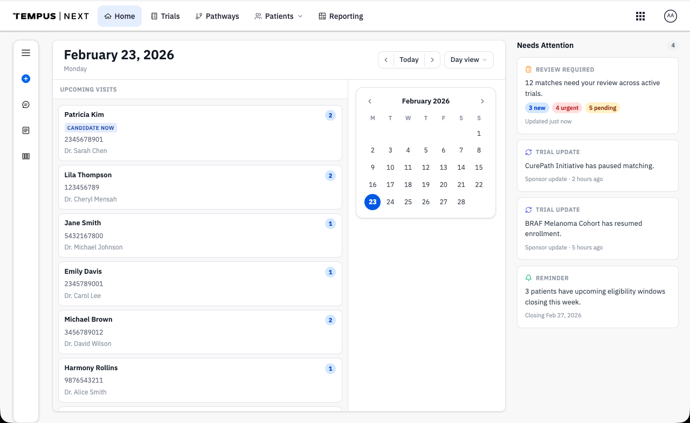Open the chat messages sidebar icon

[x=26, y=105]
